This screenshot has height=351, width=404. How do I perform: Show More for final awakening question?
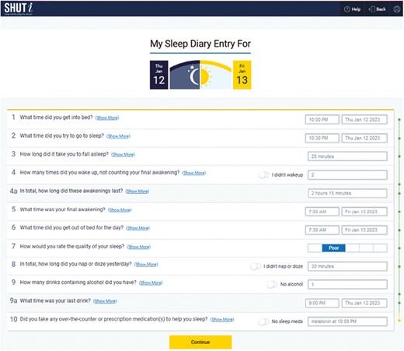[x=120, y=210]
